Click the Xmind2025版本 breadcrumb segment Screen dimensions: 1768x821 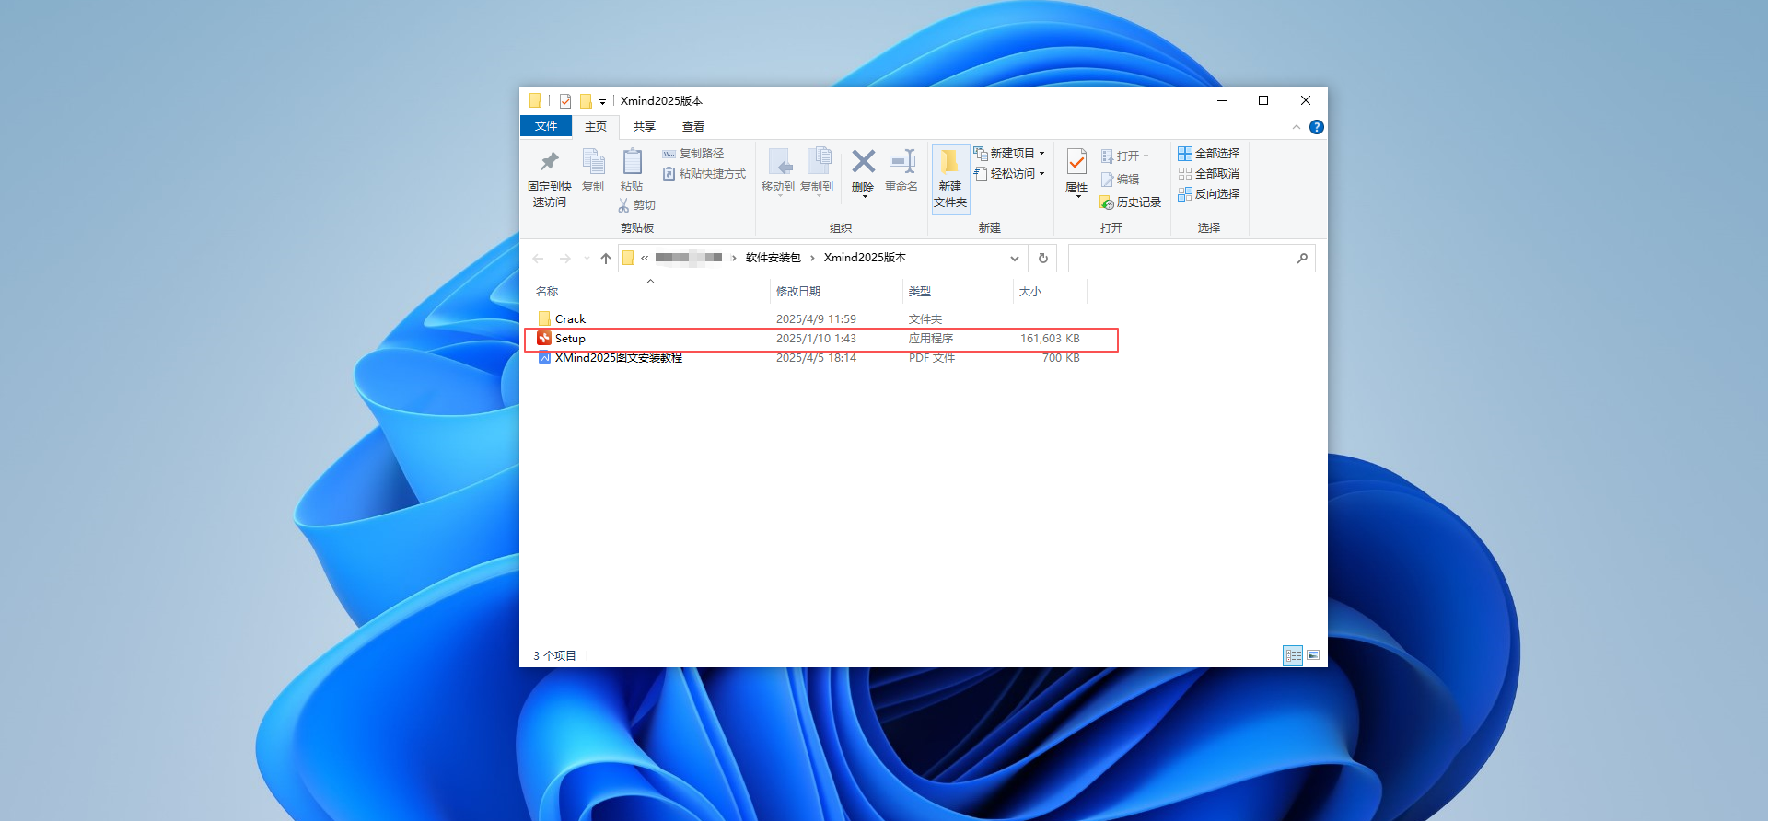(x=865, y=258)
